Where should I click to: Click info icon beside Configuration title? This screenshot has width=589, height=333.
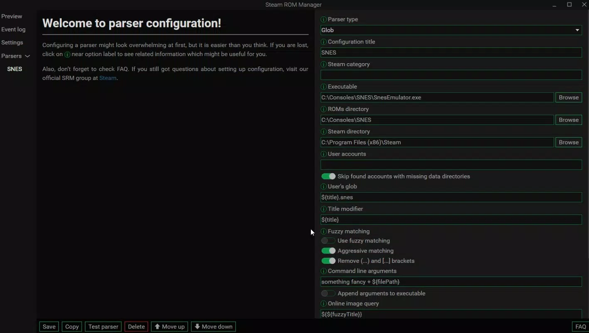point(323,42)
